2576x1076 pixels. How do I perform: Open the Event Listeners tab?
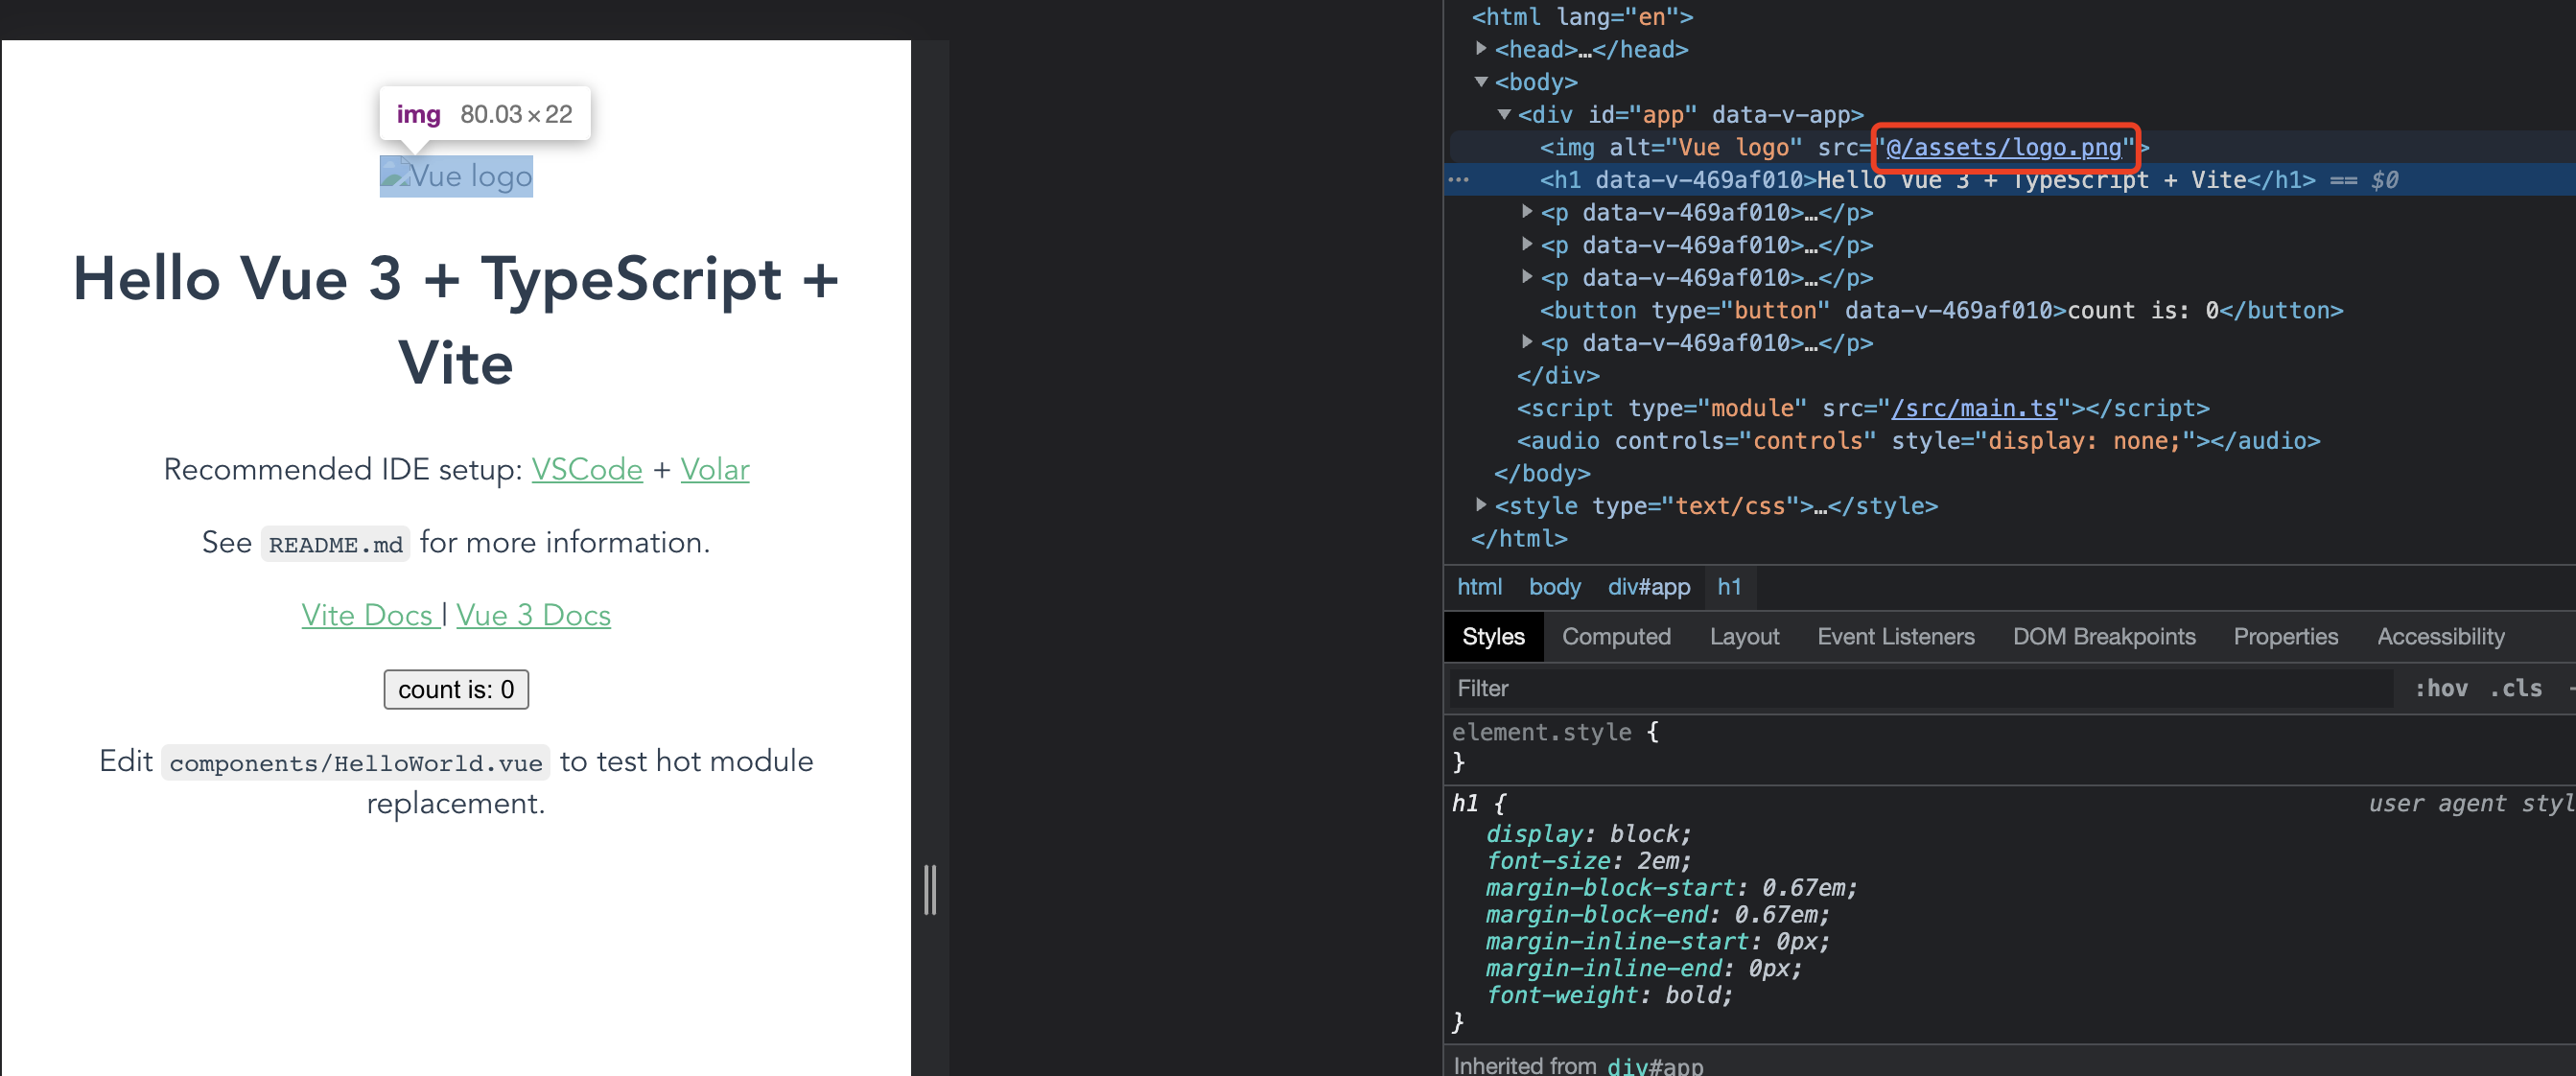(1895, 636)
